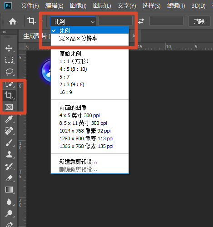Choose 1 : 1 (方形) ratio
The image size is (213, 227).
tap(89, 61)
